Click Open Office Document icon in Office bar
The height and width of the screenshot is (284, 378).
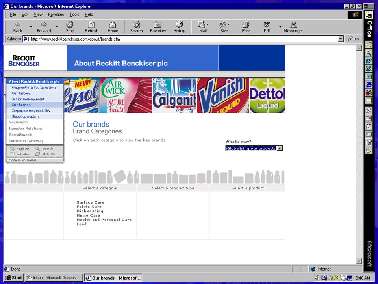pos(369,45)
